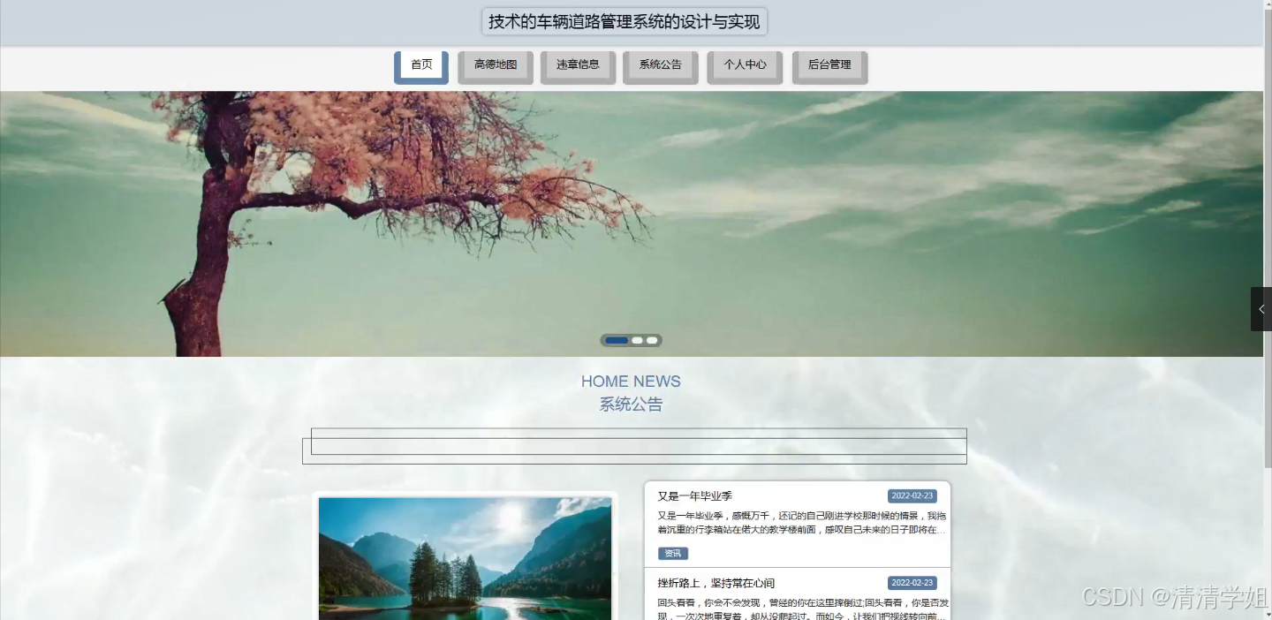Click the empty announcement table row

[634, 442]
